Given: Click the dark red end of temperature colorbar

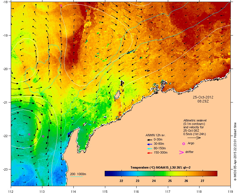Looking at the screenshot, I should pyautogui.click(x=215, y=173).
